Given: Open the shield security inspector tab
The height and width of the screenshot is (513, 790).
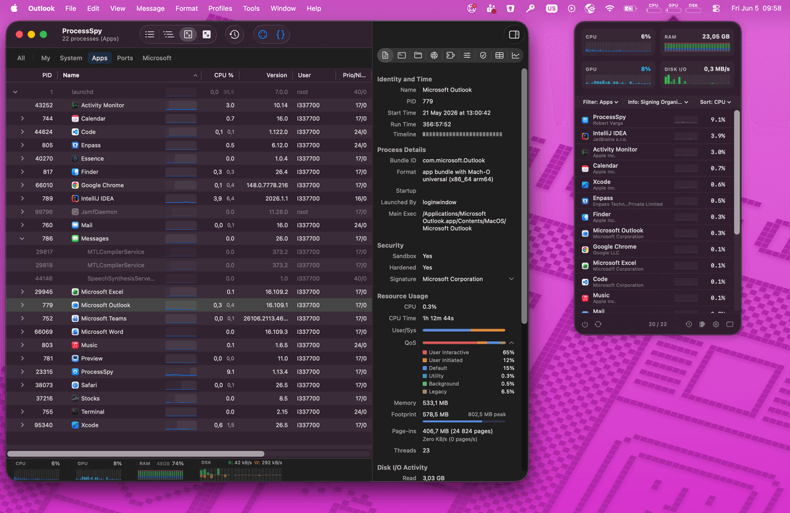Looking at the screenshot, I should coord(483,55).
